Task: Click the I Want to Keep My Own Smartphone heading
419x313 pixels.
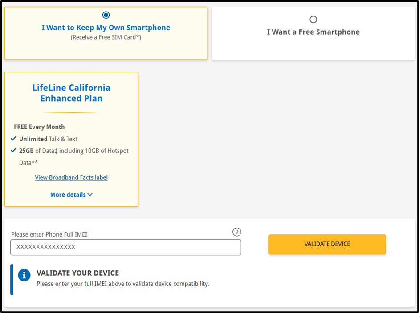Action: pyautogui.click(x=106, y=28)
